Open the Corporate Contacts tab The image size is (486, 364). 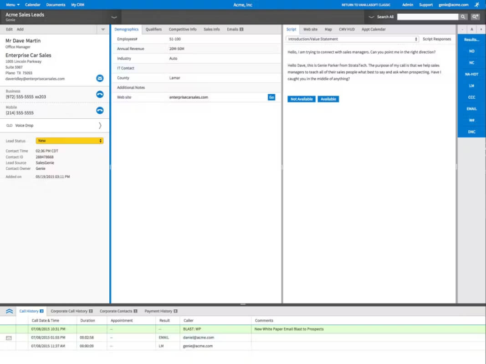click(x=118, y=311)
